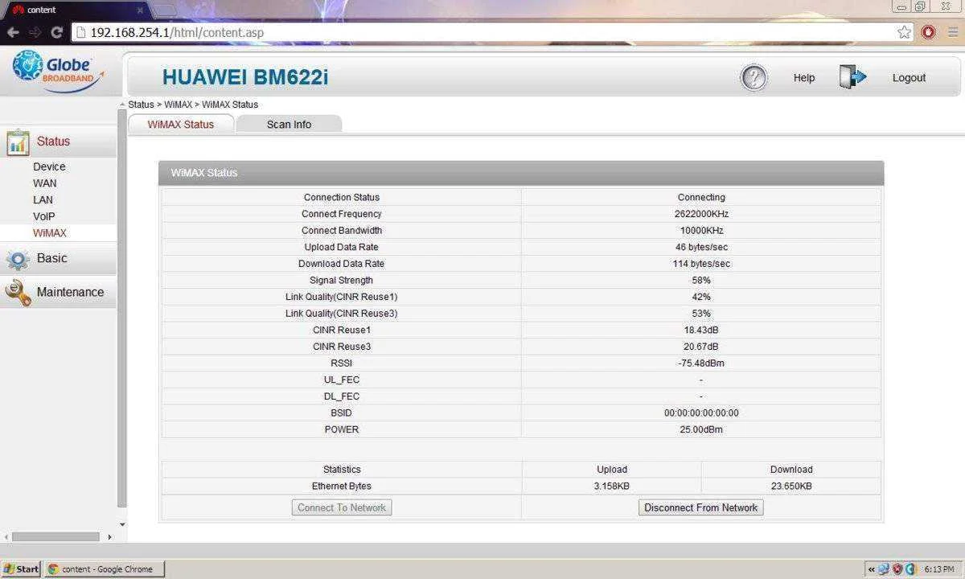Click the taskbar clock showing 6:13 PM

click(938, 569)
